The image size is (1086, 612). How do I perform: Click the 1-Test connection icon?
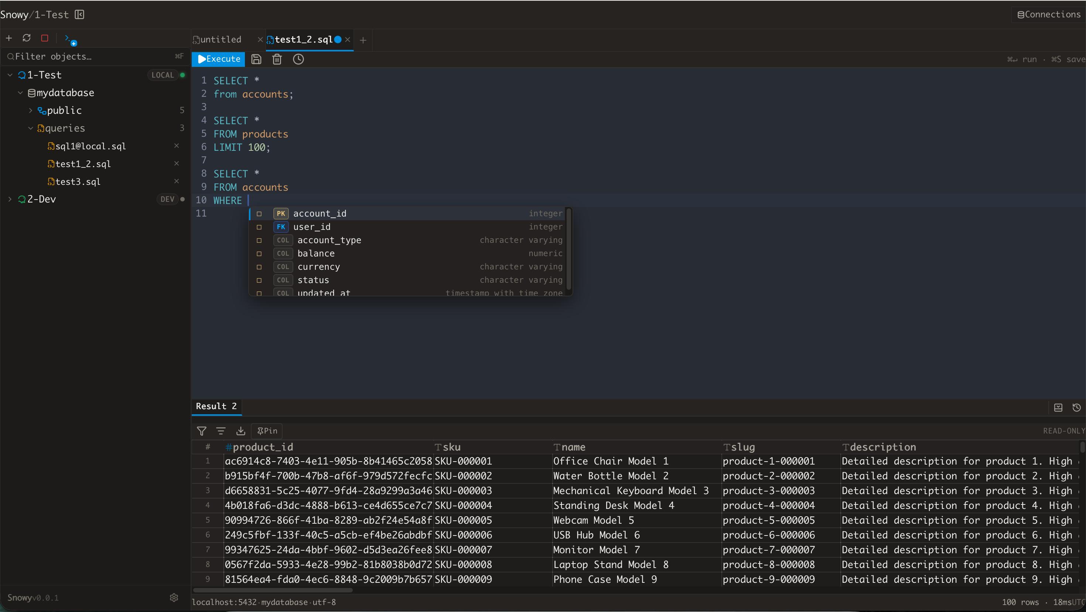22,75
